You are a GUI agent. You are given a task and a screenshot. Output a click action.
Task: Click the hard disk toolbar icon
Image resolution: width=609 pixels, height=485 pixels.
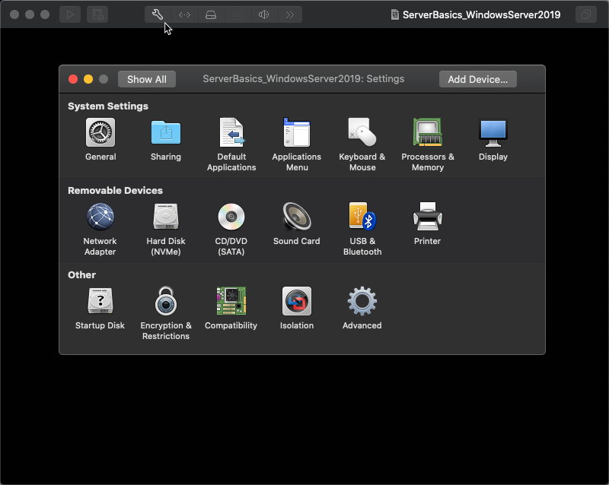(x=211, y=14)
